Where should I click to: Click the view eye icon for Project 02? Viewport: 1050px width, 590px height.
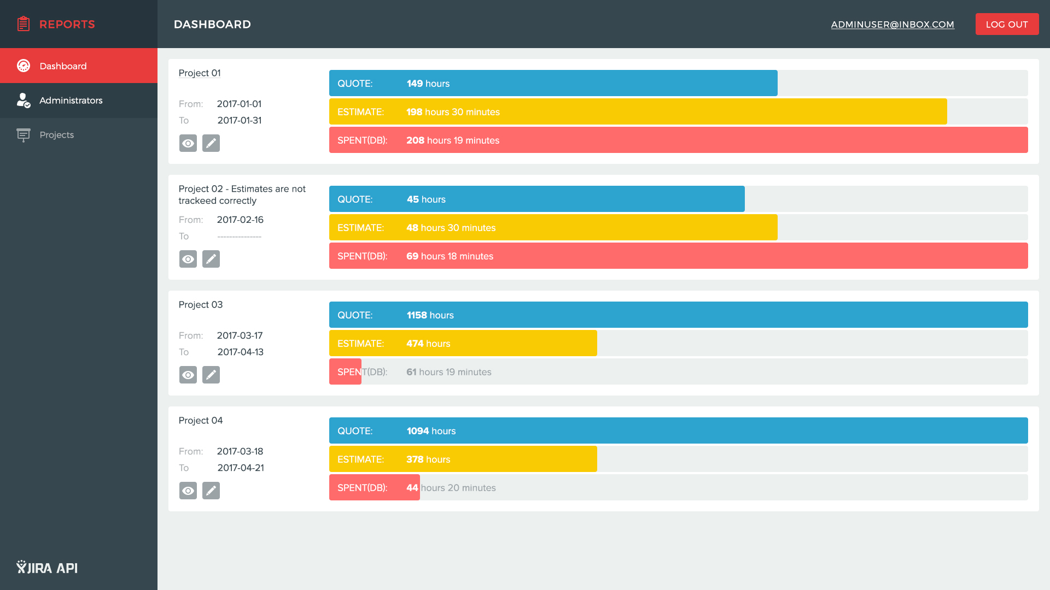188,258
